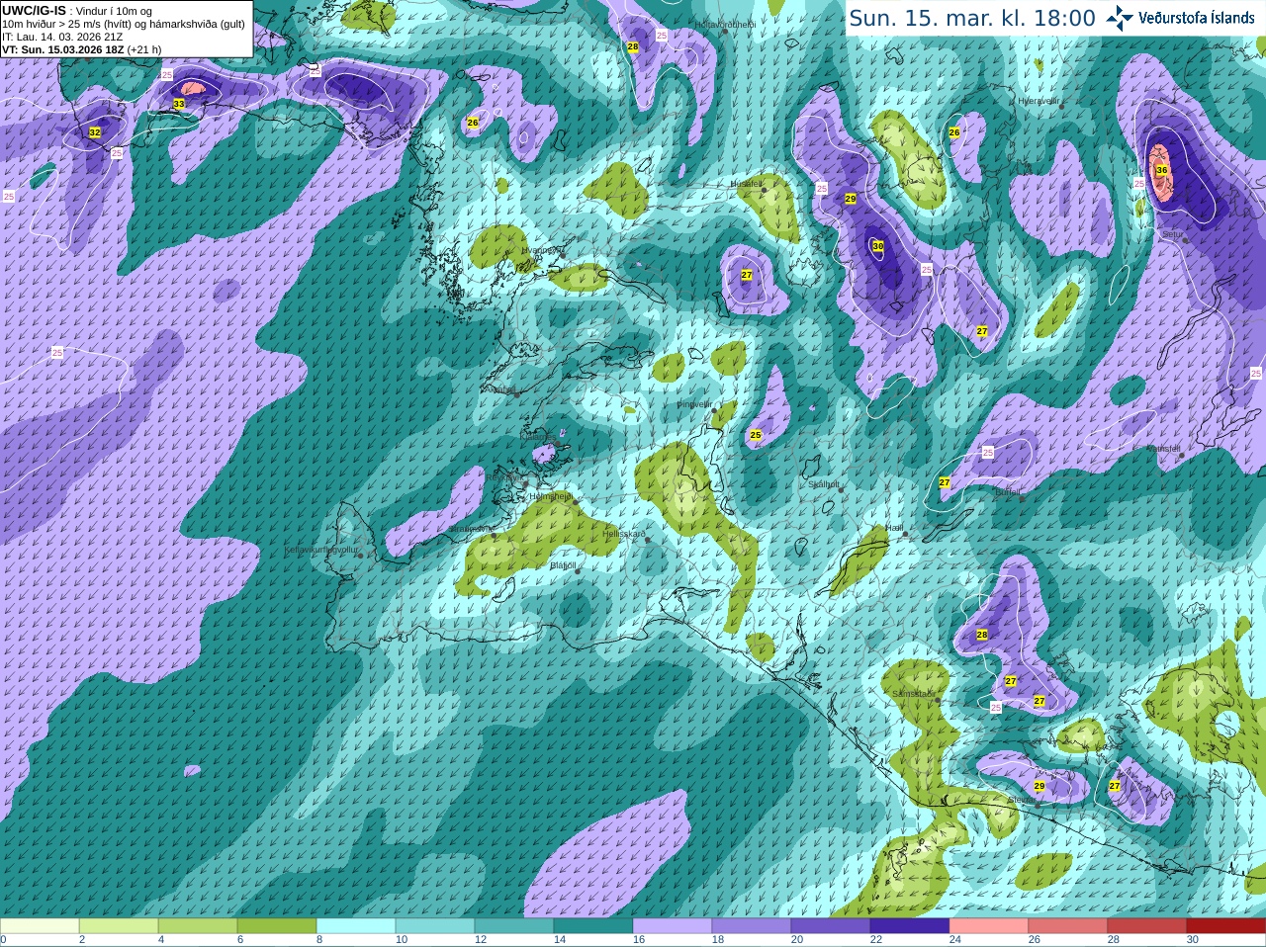Select the 26–28 m/s salmon legend swatch
Screen dimensions: 1266x947
pyautogui.click(x=1068, y=926)
